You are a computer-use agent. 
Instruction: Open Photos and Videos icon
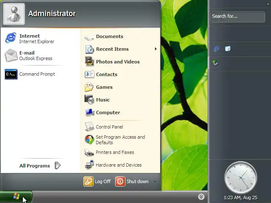pyautogui.click(x=89, y=62)
